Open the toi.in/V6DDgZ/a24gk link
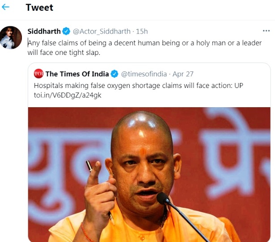The height and width of the screenshot is (242, 275). (x=68, y=95)
